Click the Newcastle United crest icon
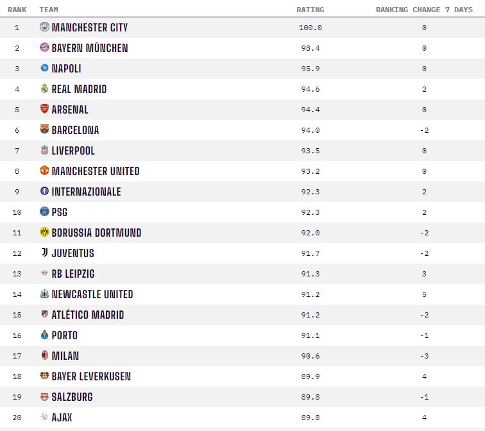Screen dimensions: 485x431 click(x=44, y=294)
